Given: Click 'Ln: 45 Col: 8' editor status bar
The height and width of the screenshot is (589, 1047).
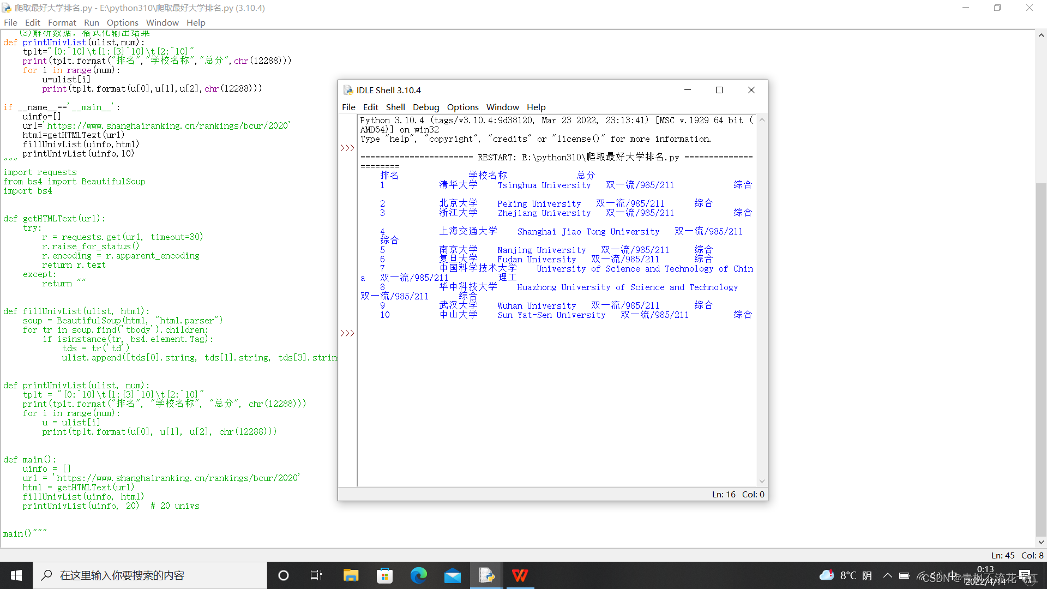Looking at the screenshot, I should pos(1017,555).
